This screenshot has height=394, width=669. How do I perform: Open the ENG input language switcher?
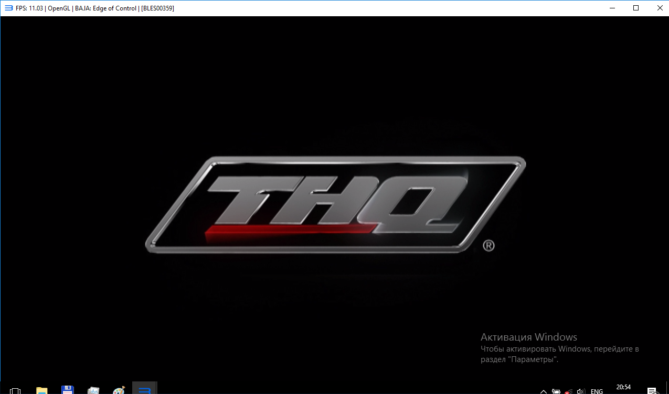(597, 391)
